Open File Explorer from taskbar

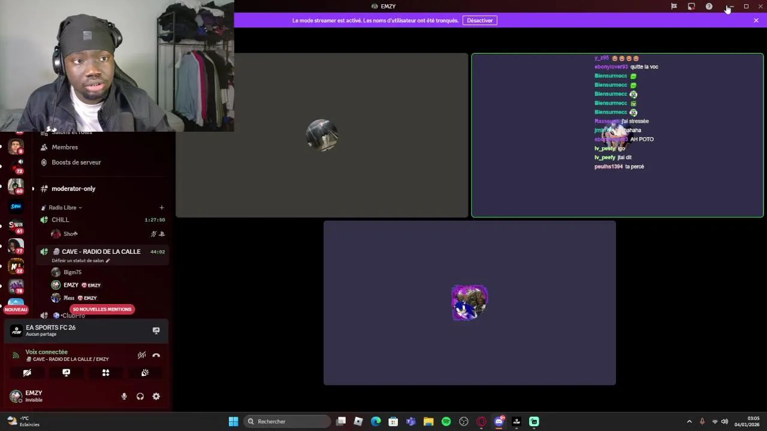[x=428, y=421]
